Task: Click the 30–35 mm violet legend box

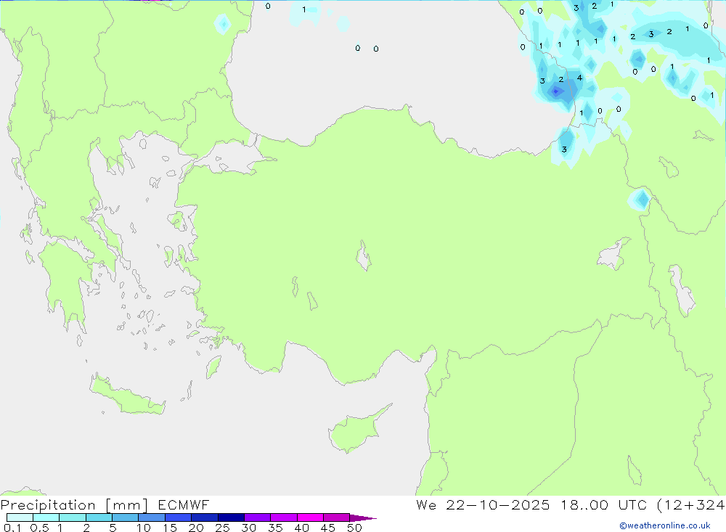Action: pyautogui.click(x=258, y=517)
